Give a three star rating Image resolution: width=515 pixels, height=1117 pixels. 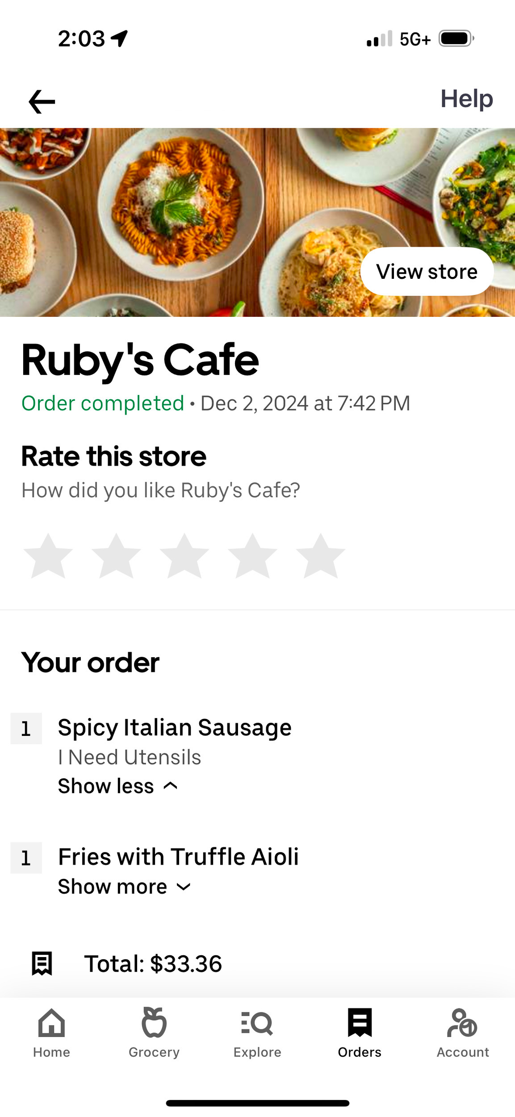[x=184, y=556]
